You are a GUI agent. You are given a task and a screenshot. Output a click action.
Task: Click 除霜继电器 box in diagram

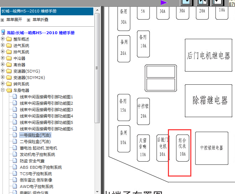pyautogui.click(x=208, y=101)
